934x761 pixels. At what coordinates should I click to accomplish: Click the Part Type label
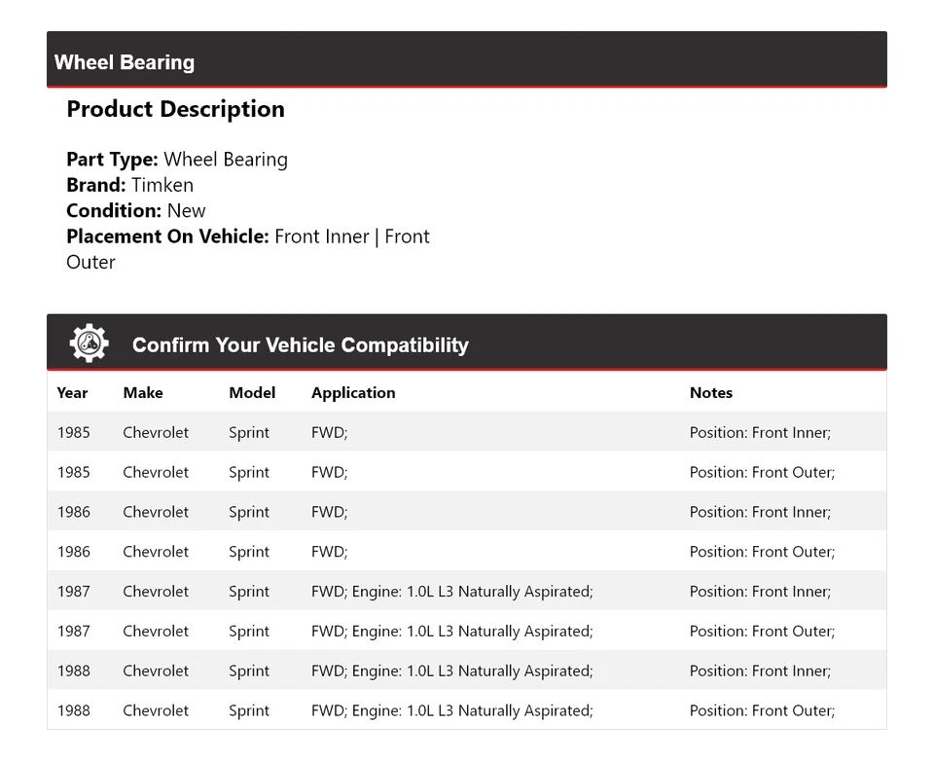click(x=112, y=160)
